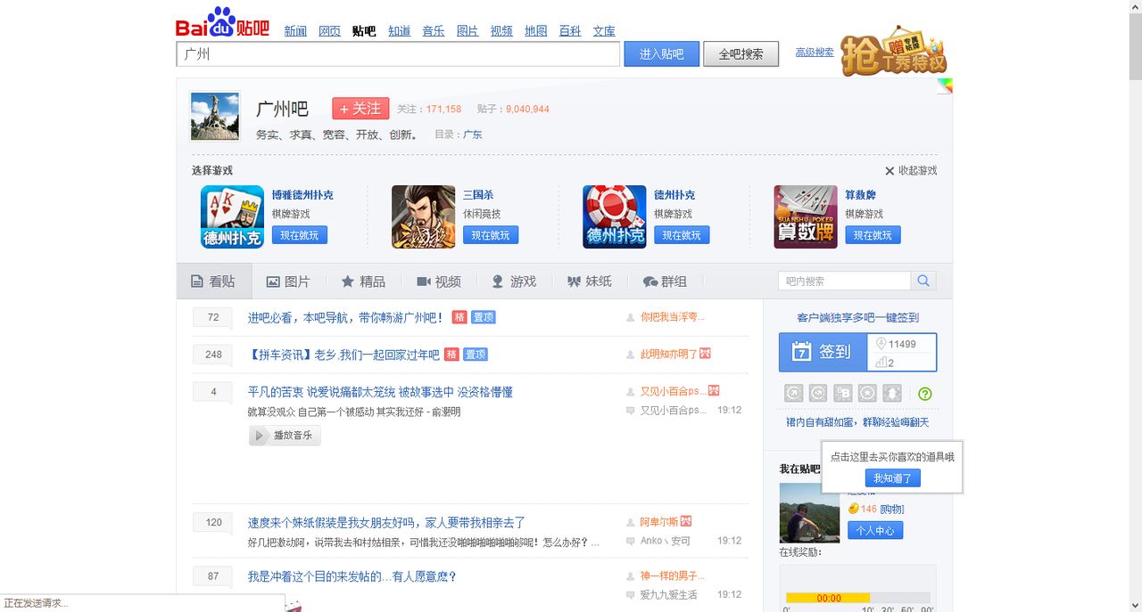
Task: Click the 博雅德州扑克 game icon
Action: 232,216
